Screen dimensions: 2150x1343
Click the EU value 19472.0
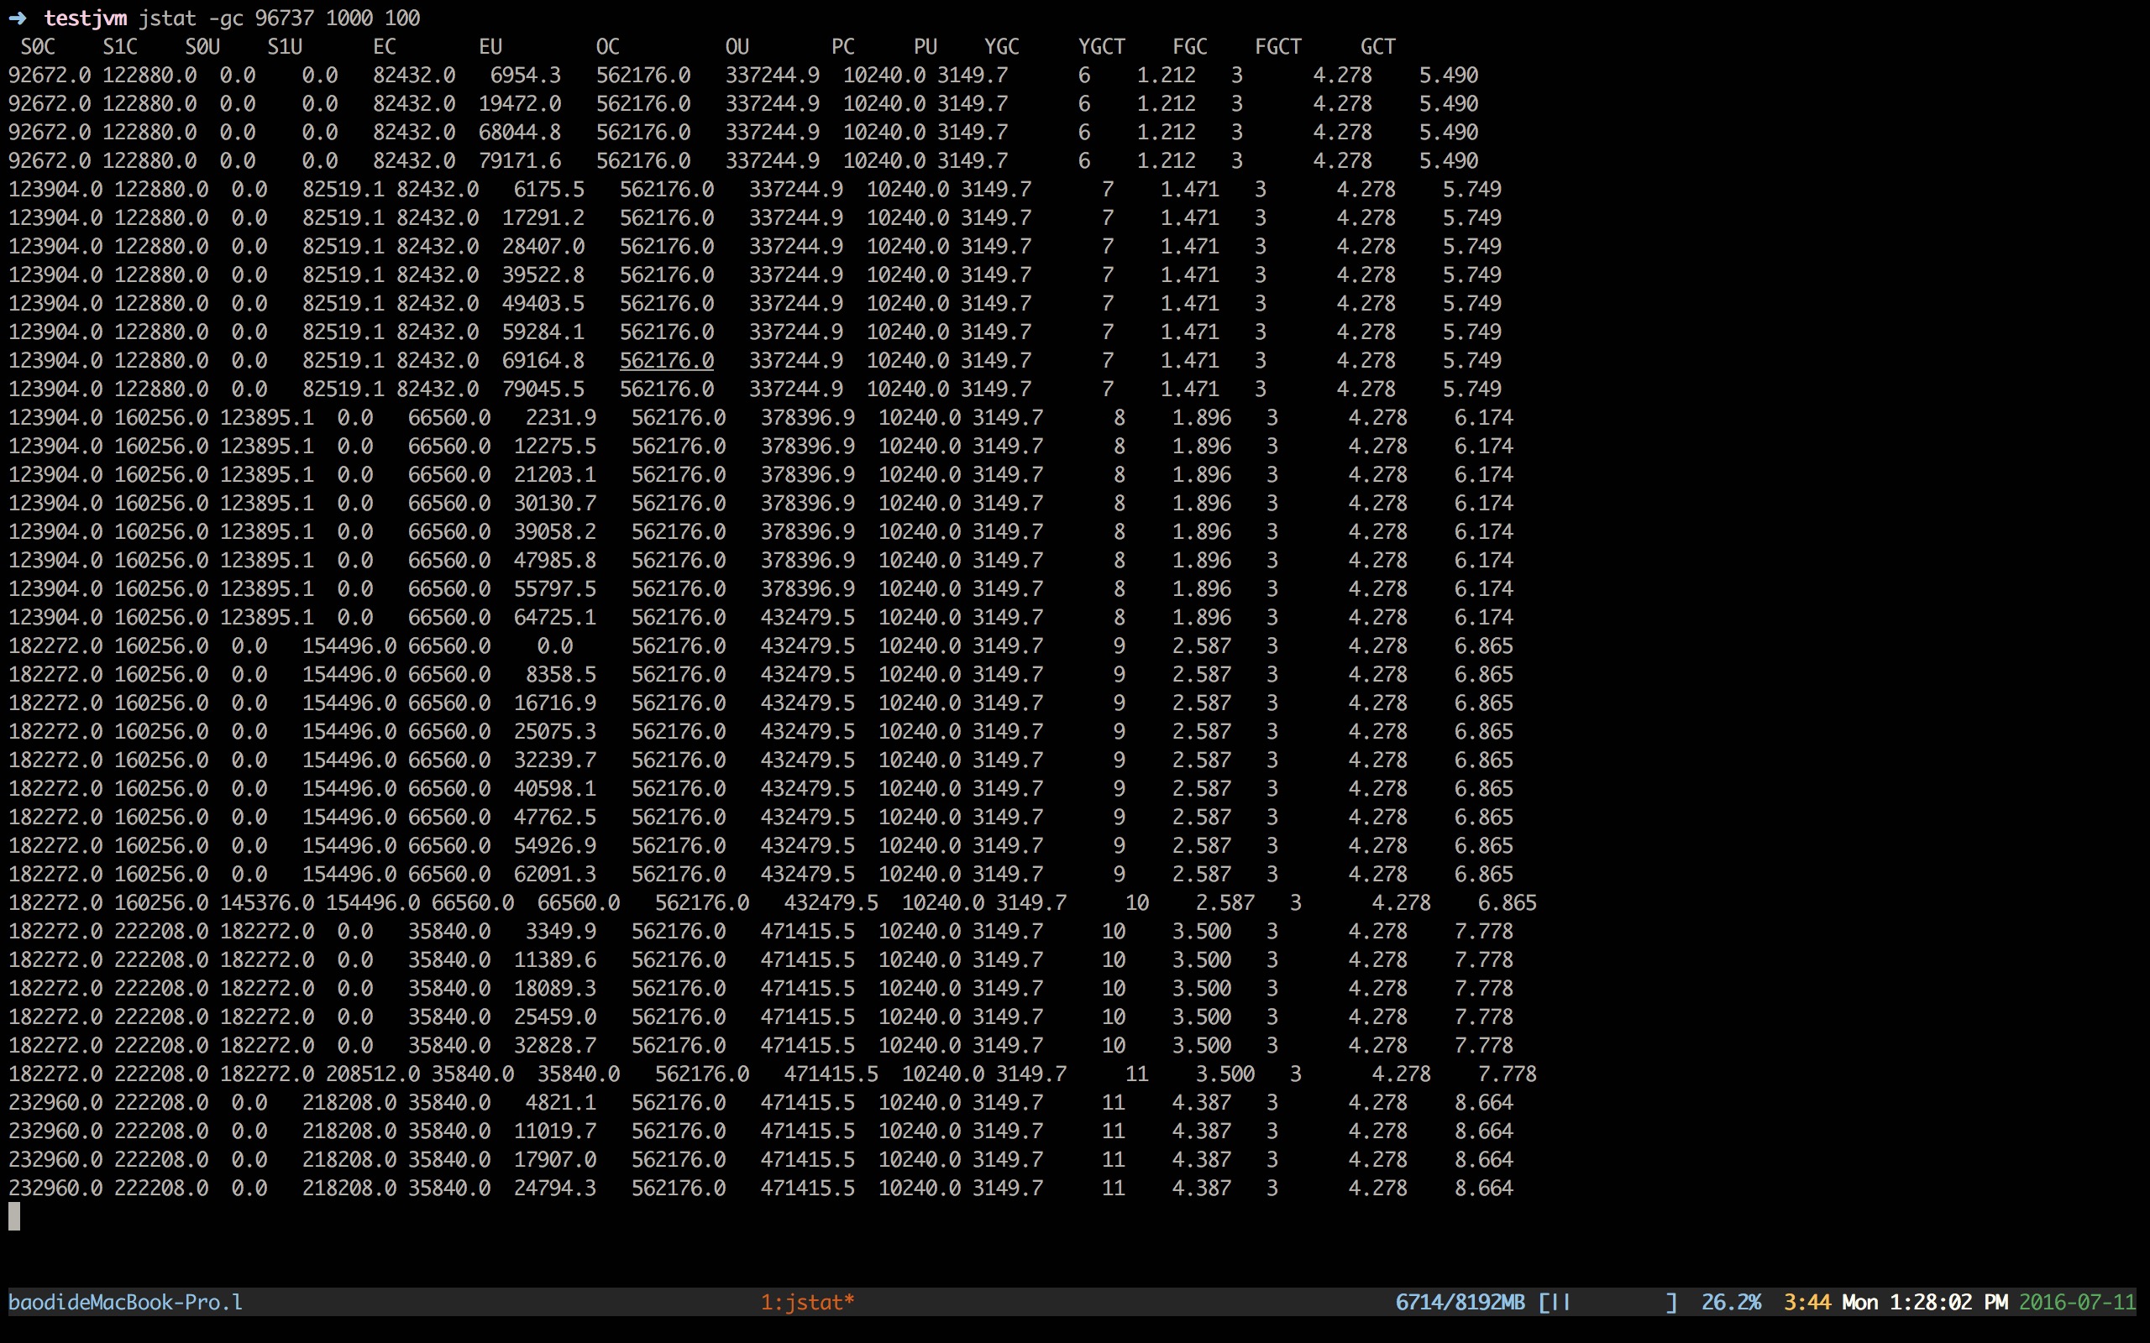pyautogui.click(x=520, y=104)
